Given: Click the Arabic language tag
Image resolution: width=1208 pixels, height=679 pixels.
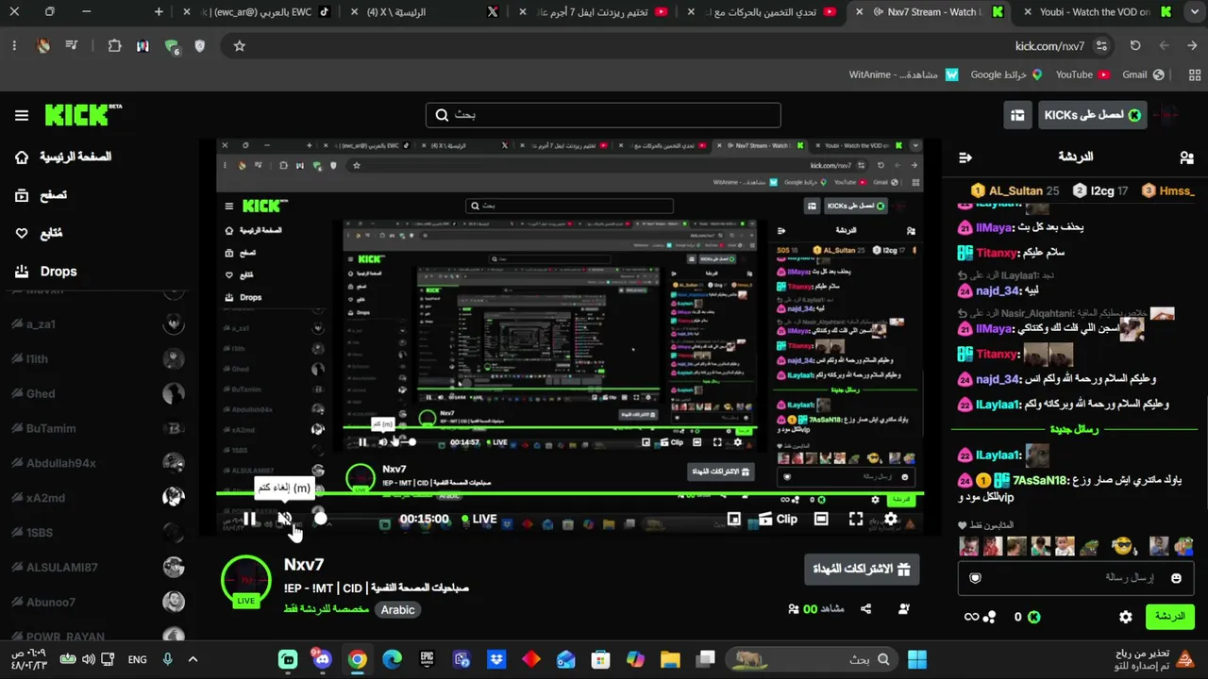Looking at the screenshot, I should tap(397, 610).
